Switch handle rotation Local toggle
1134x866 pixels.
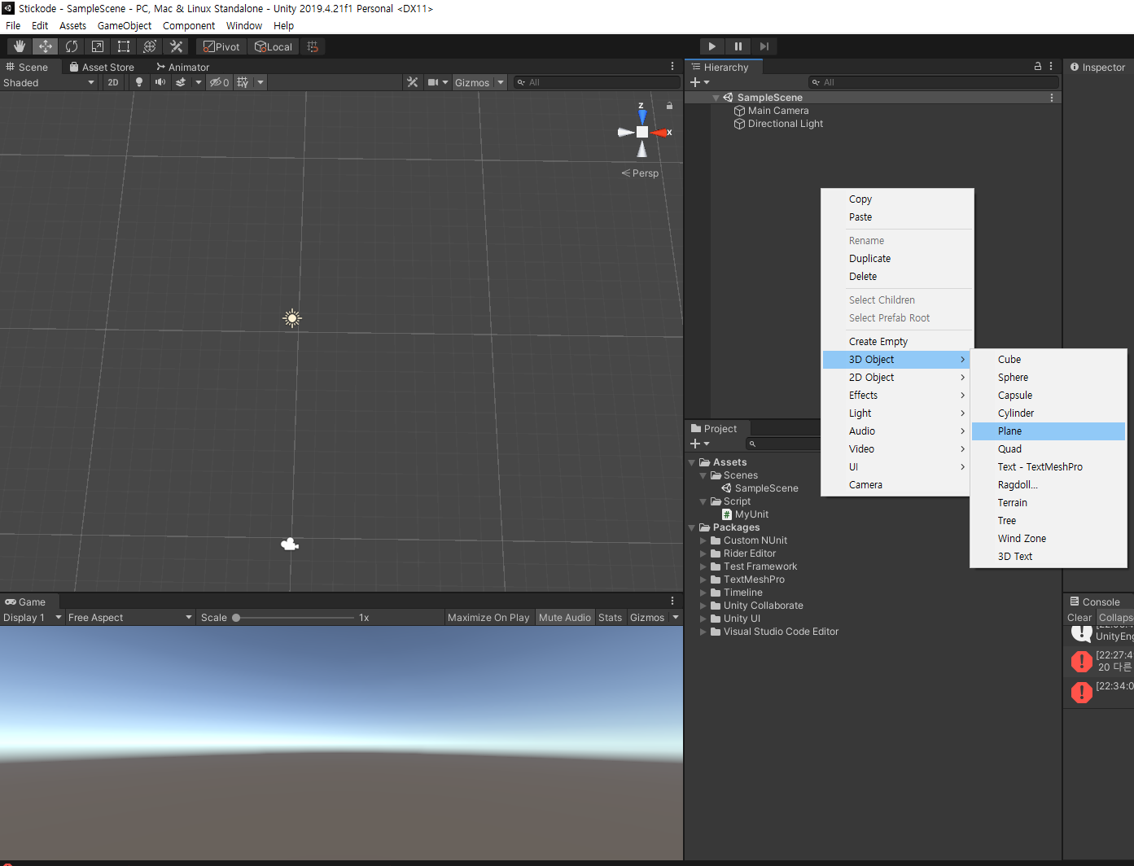[x=274, y=46]
